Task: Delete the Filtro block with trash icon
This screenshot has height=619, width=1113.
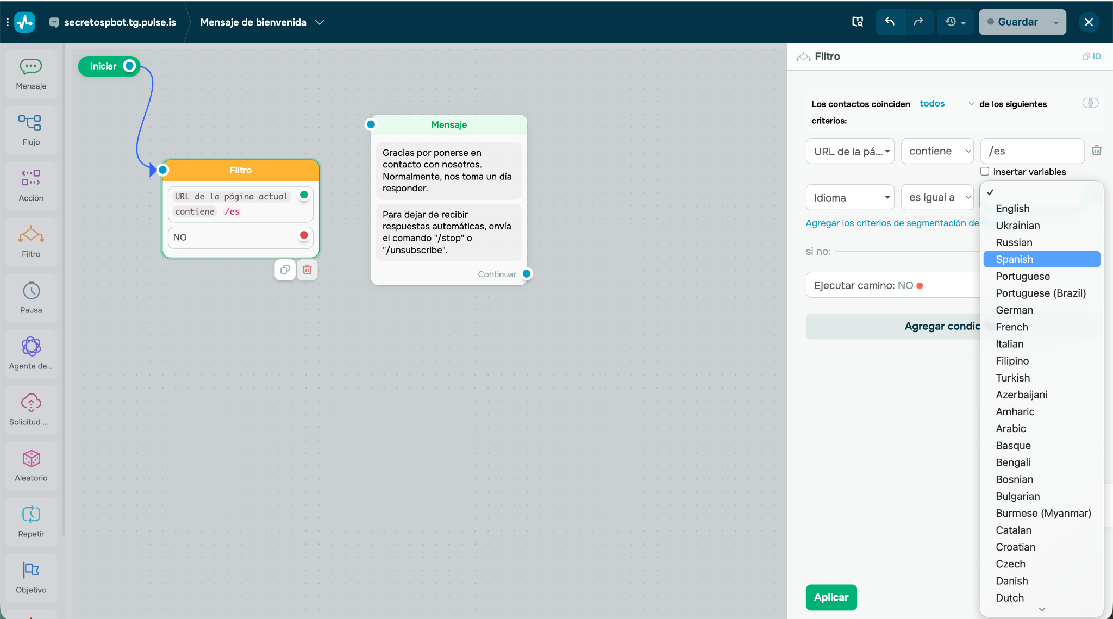Action: (x=307, y=270)
